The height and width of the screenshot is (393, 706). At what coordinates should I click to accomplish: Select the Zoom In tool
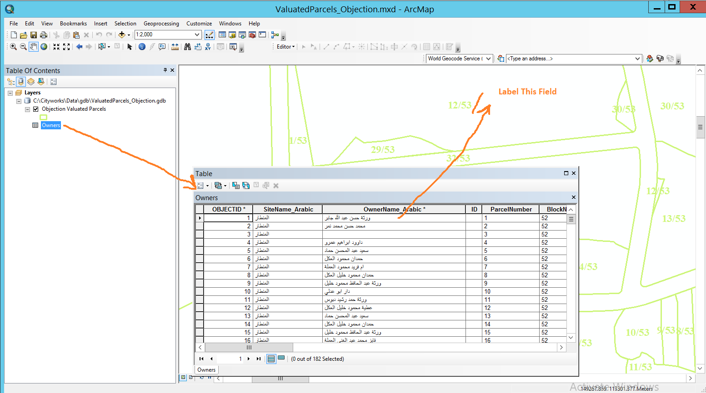[x=14, y=47]
